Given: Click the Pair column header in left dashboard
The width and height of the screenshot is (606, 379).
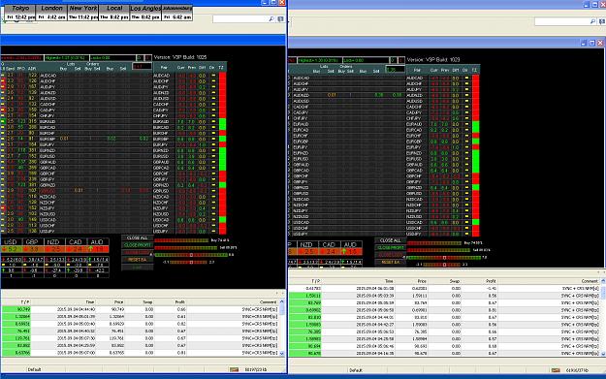Looking at the screenshot, I should coord(164,68).
